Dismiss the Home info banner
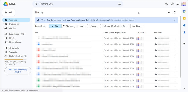 [x=174, y=20]
